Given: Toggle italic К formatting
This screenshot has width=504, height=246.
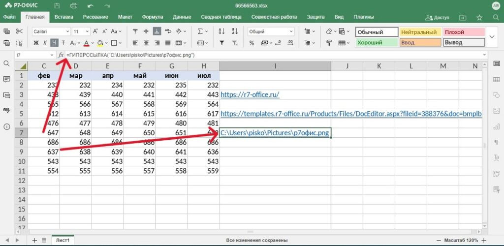Looking at the screenshot, I should coord(45,43).
